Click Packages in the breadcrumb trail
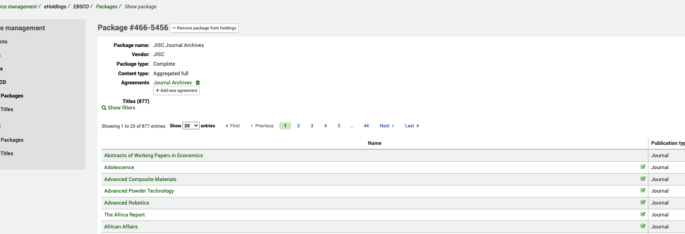Viewport: 685px width, 234px height. pos(107,7)
